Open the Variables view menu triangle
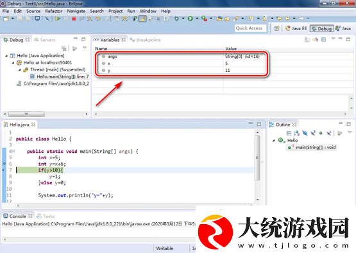The image size is (356, 253). (333, 39)
